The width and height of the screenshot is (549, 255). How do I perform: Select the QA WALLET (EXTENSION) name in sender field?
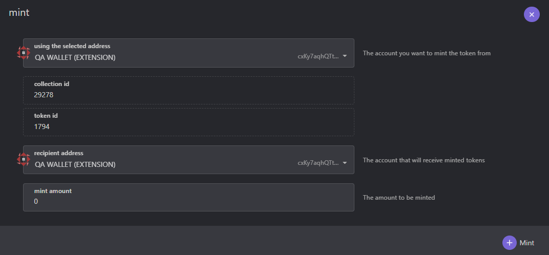75,57
